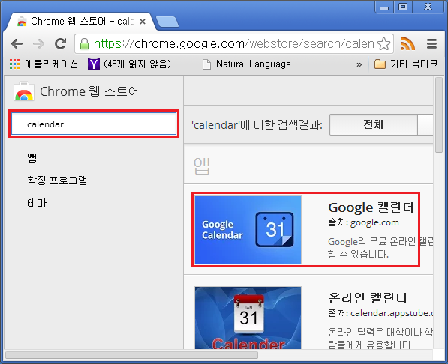The image size is (448, 364).
Task: Click the green padlock security icon
Action: [84, 44]
